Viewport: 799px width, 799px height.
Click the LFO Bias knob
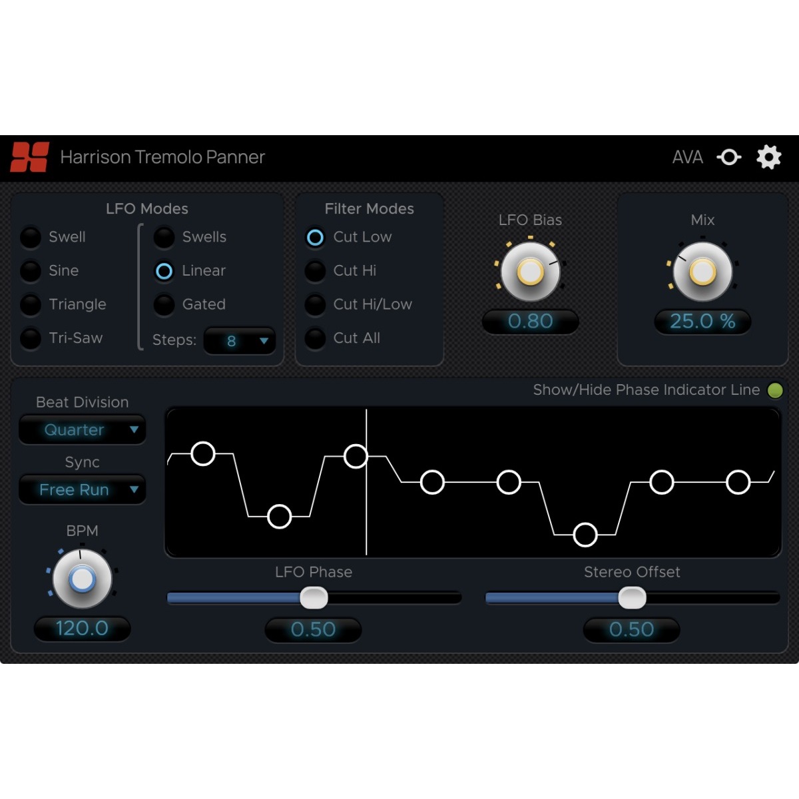point(530,272)
